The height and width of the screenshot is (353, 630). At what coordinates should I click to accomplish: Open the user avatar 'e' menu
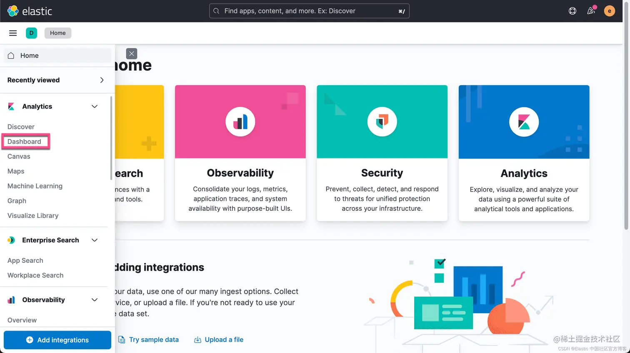pyautogui.click(x=609, y=11)
